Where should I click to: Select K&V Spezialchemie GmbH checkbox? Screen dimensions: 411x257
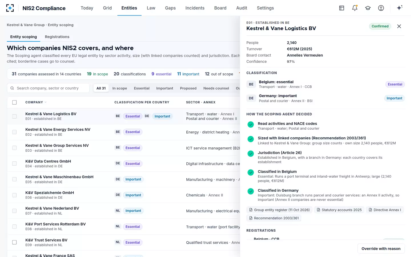click(x=15, y=195)
